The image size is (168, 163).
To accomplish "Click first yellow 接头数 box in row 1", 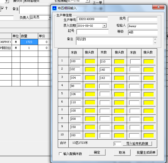I will (90, 61).
